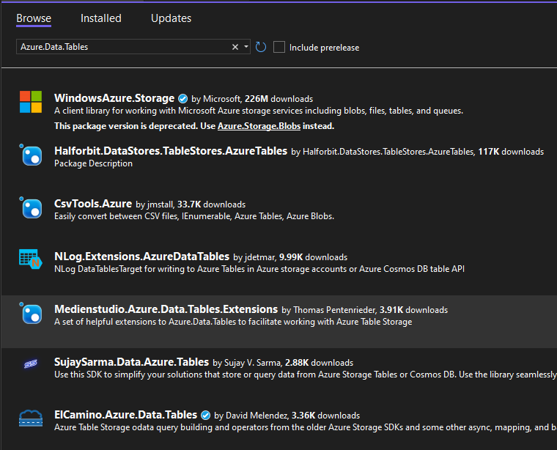
Task: Click 'by jmstall, 33.7K downloads' text
Action: (x=191, y=204)
